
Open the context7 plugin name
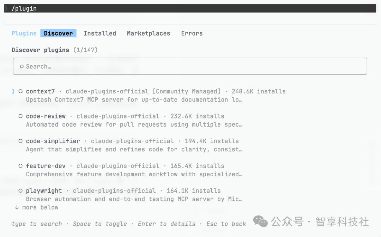(x=40, y=91)
